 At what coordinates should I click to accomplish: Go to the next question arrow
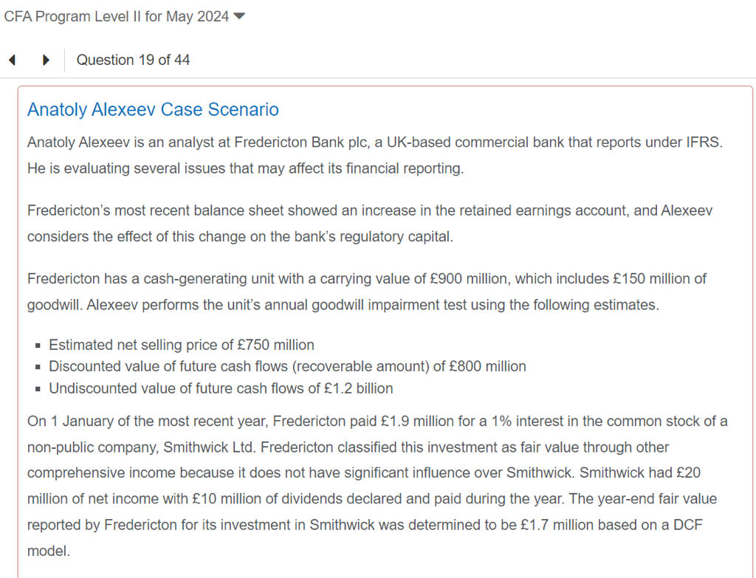(x=46, y=61)
